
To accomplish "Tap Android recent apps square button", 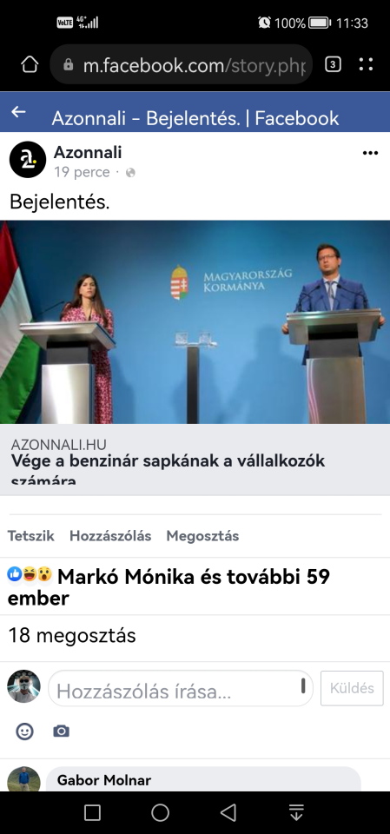I will [93, 812].
